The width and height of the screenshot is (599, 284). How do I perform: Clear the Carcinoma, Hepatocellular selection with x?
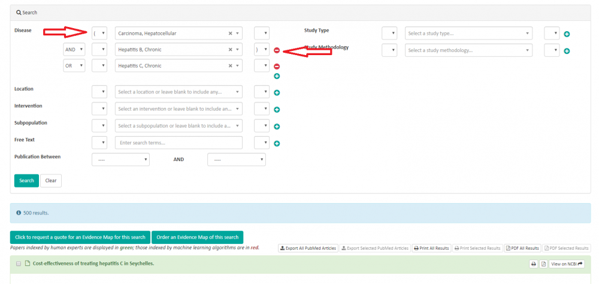231,34
